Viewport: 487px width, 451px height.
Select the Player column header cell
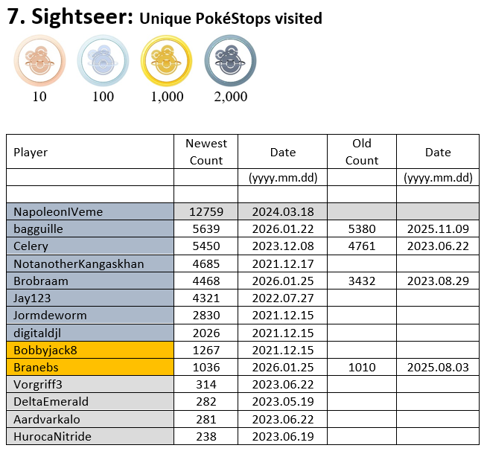[x=90, y=152]
